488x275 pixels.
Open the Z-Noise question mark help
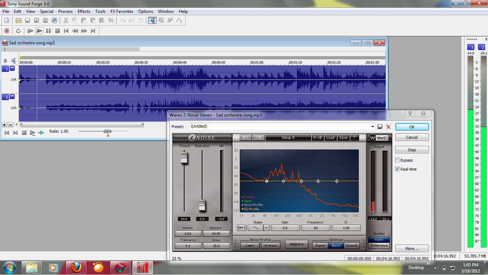coord(354,137)
